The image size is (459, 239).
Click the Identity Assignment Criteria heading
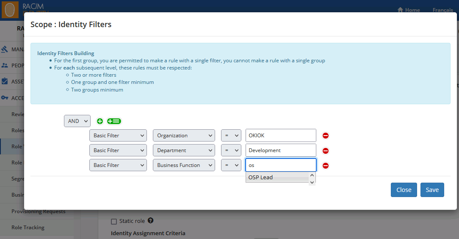coord(148,233)
